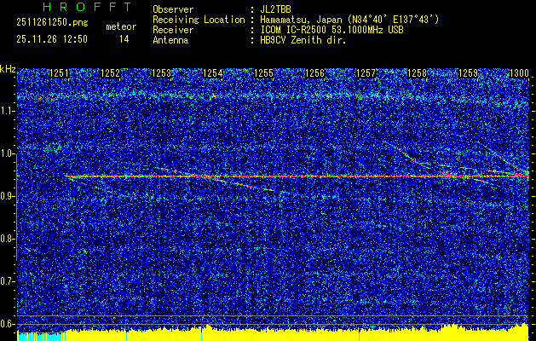Pick the 1257 time marker
The width and height of the screenshot is (536, 341).
pyautogui.click(x=366, y=74)
